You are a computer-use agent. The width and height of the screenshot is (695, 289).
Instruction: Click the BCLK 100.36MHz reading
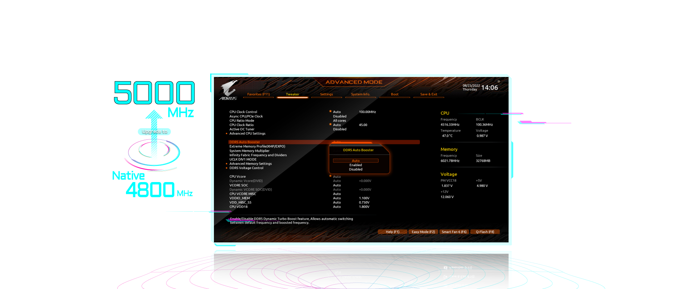tap(484, 125)
